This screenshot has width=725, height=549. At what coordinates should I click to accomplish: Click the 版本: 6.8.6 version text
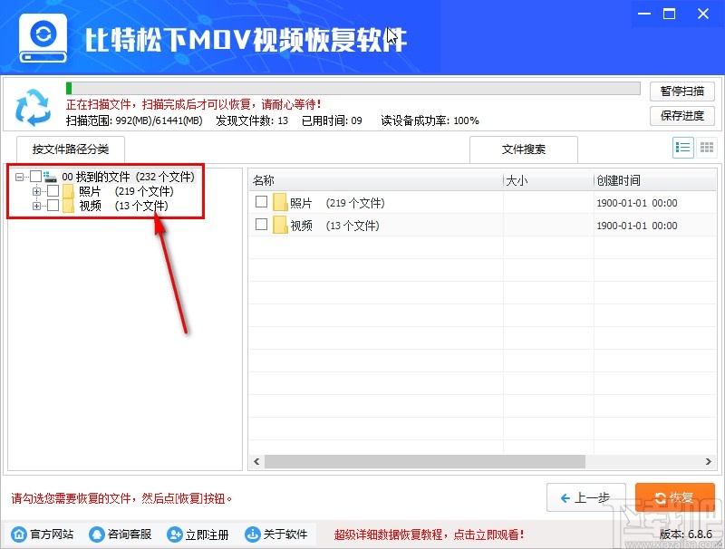tap(686, 535)
